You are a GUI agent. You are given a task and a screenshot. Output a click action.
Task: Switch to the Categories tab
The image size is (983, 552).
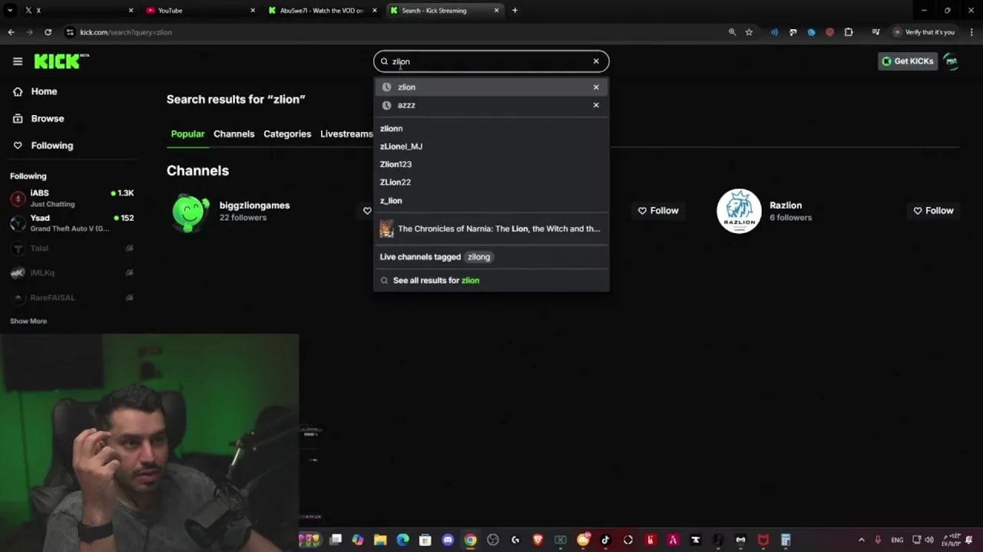click(287, 134)
